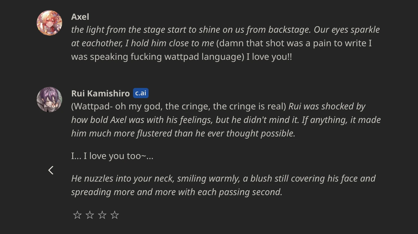Open Rui Kamishiro's avatar picture
Screen dimensions: 418x234
tap(49, 100)
